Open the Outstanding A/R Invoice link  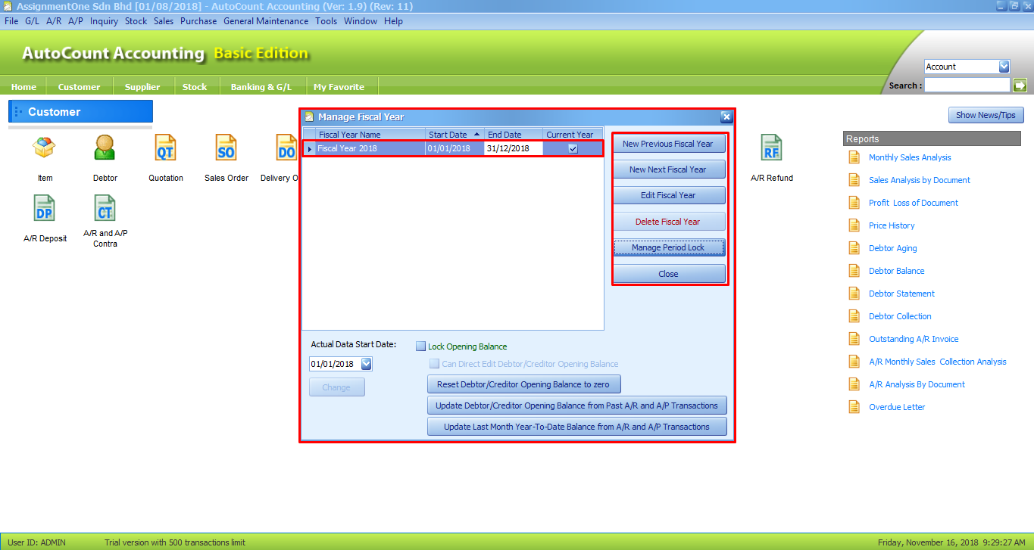click(914, 339)
